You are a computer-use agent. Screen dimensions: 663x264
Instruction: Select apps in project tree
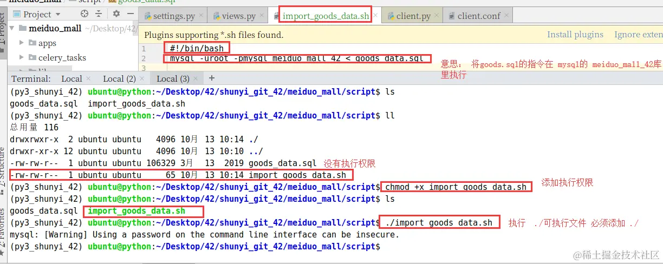[x=47, y=43]
